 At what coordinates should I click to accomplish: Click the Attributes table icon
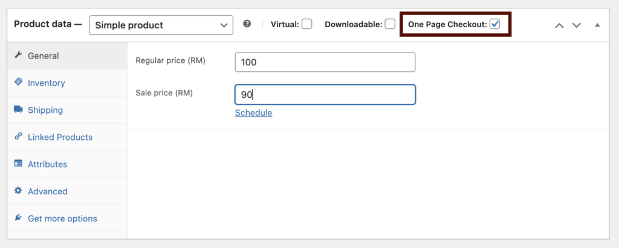click(18, 164)
